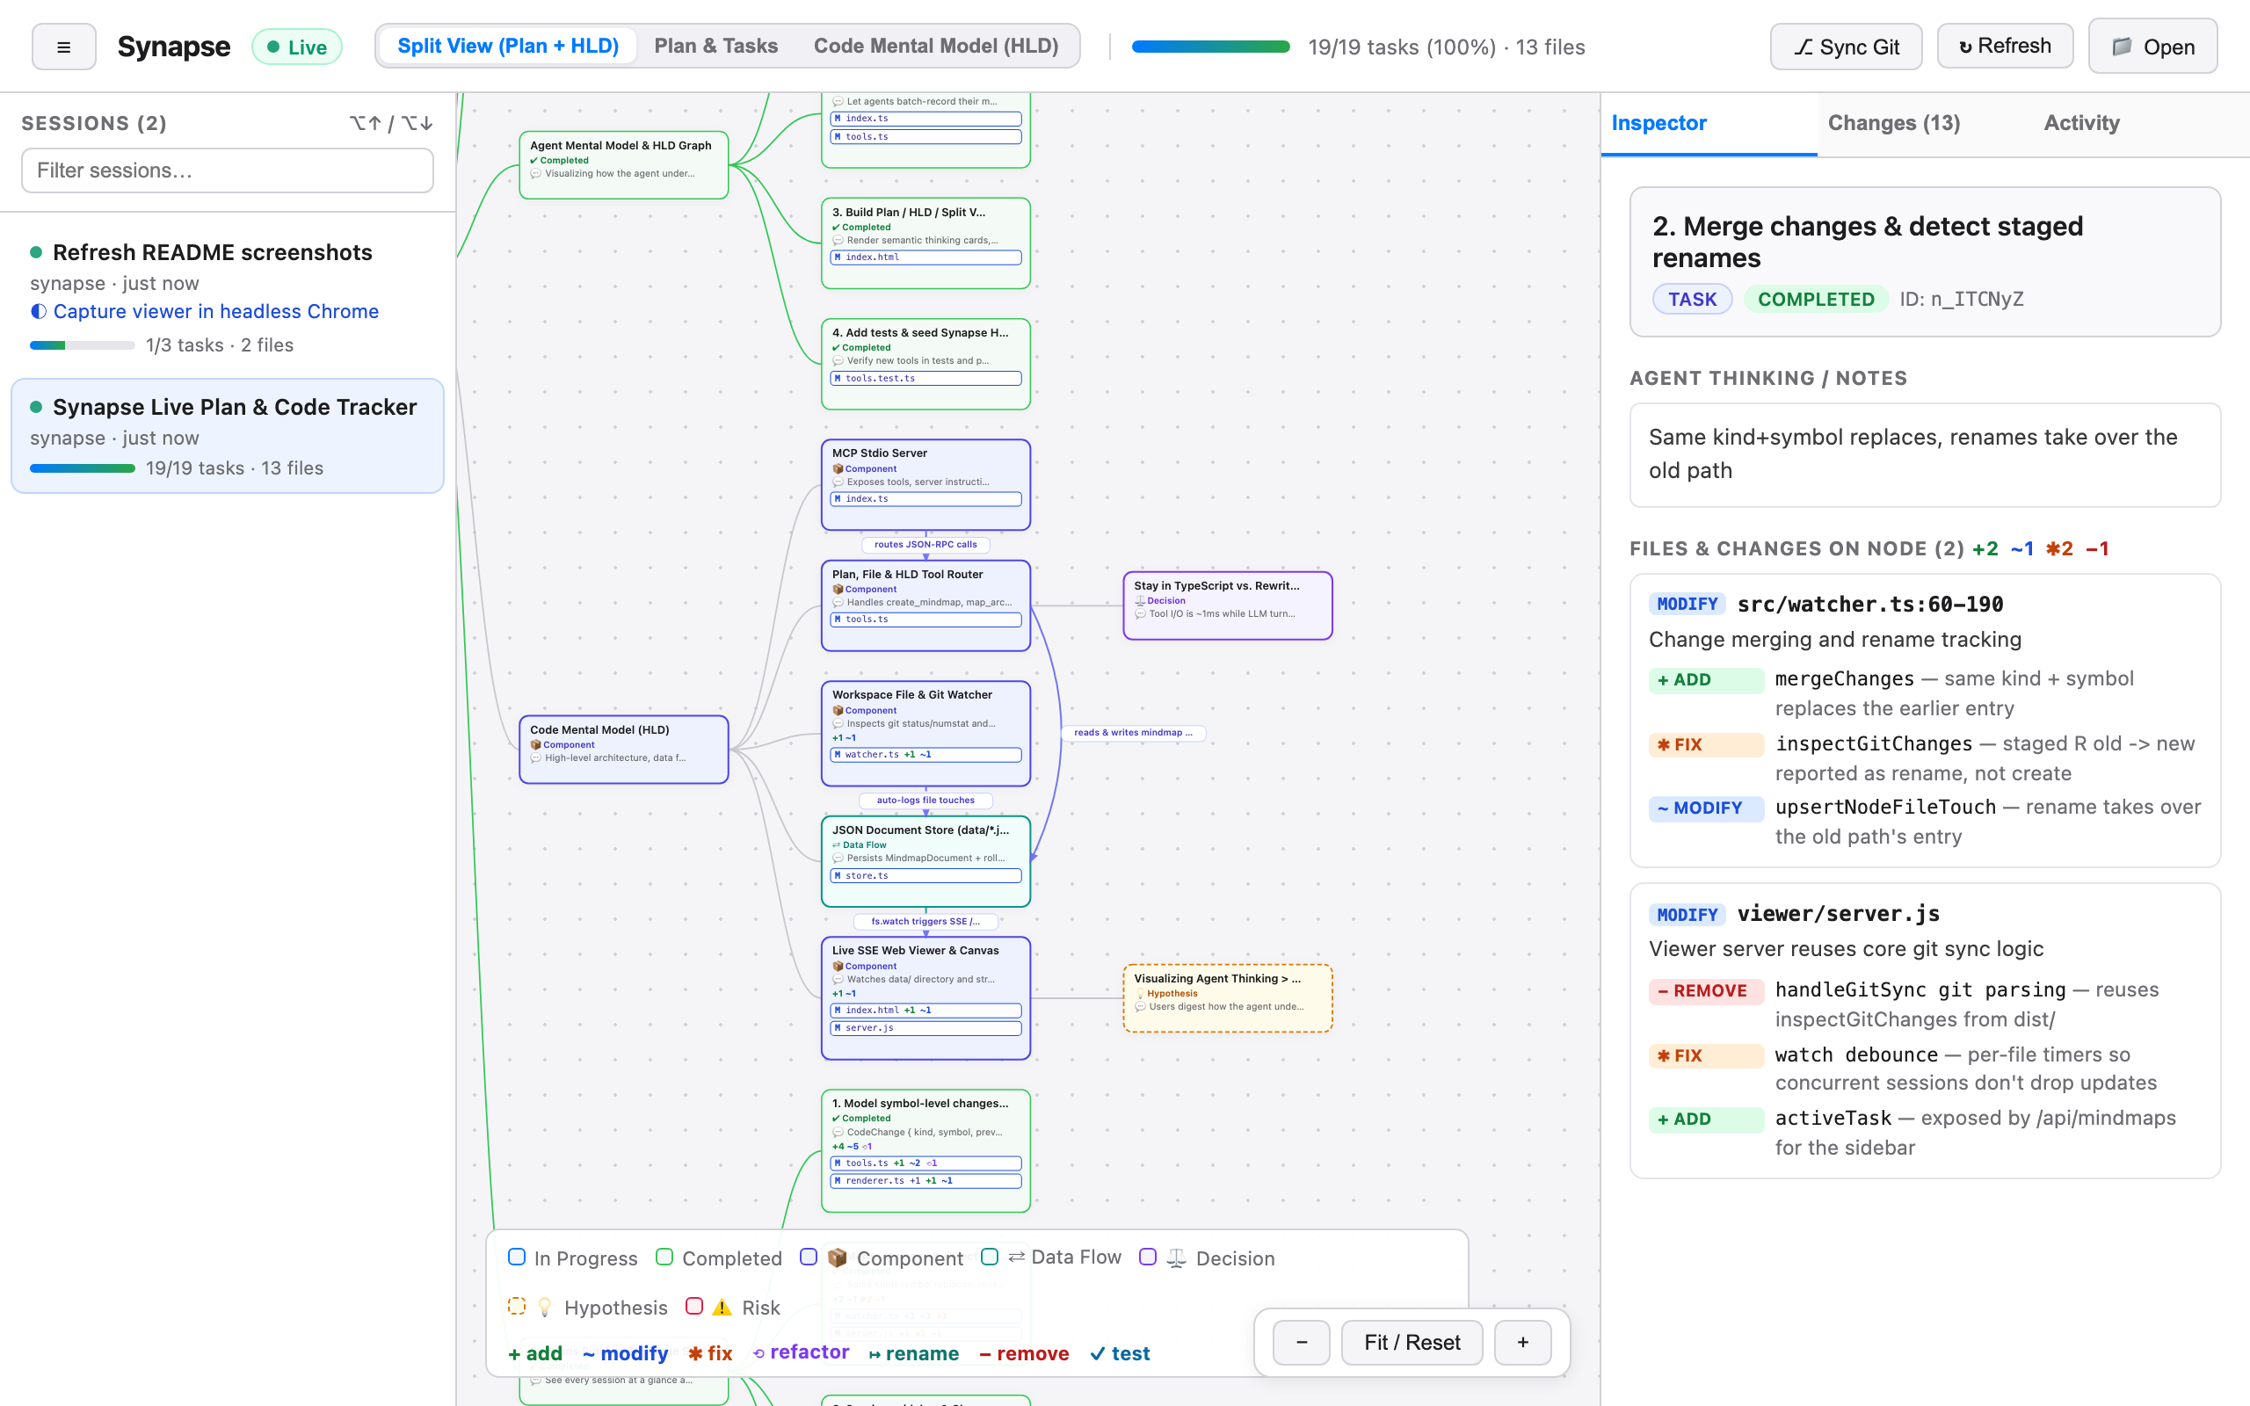Toggle the Data Flow legend checkbox
This screenshot has height=1406, width=2250.
pos(990,1257)
